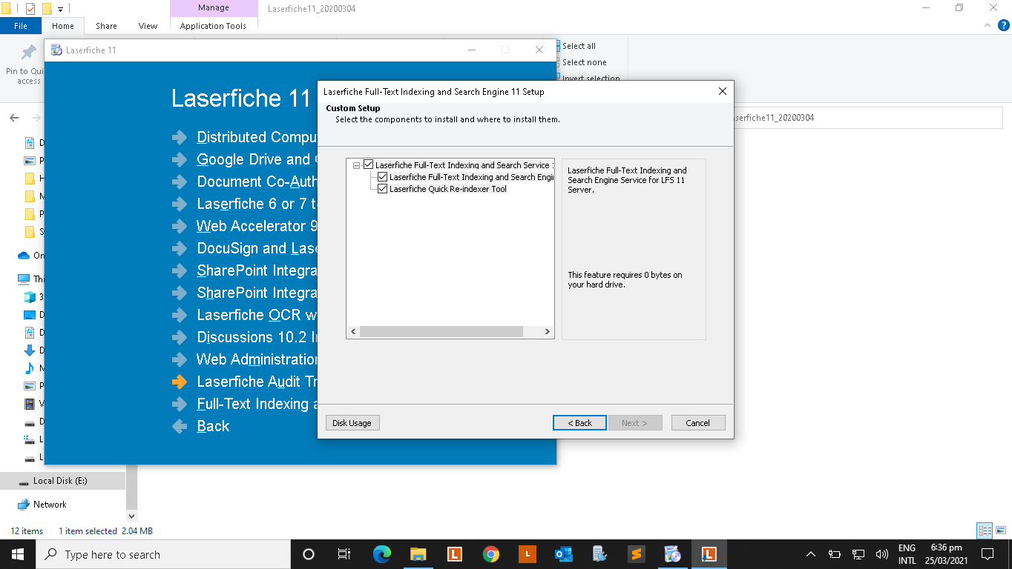The height and width of the screenshot is (569, 1012).
Task: Show hidden system tray icons
Action: tap(810, 554)
